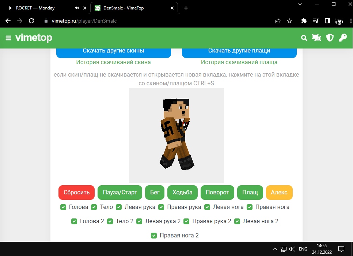Bookmark this page with the star icon

pyautogui.click(x=289, y=21)
